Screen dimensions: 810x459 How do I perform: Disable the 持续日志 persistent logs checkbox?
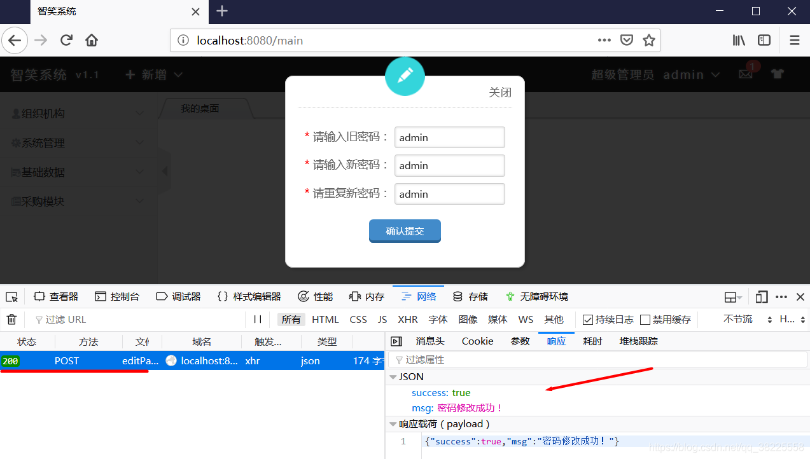tap(587, 319)
